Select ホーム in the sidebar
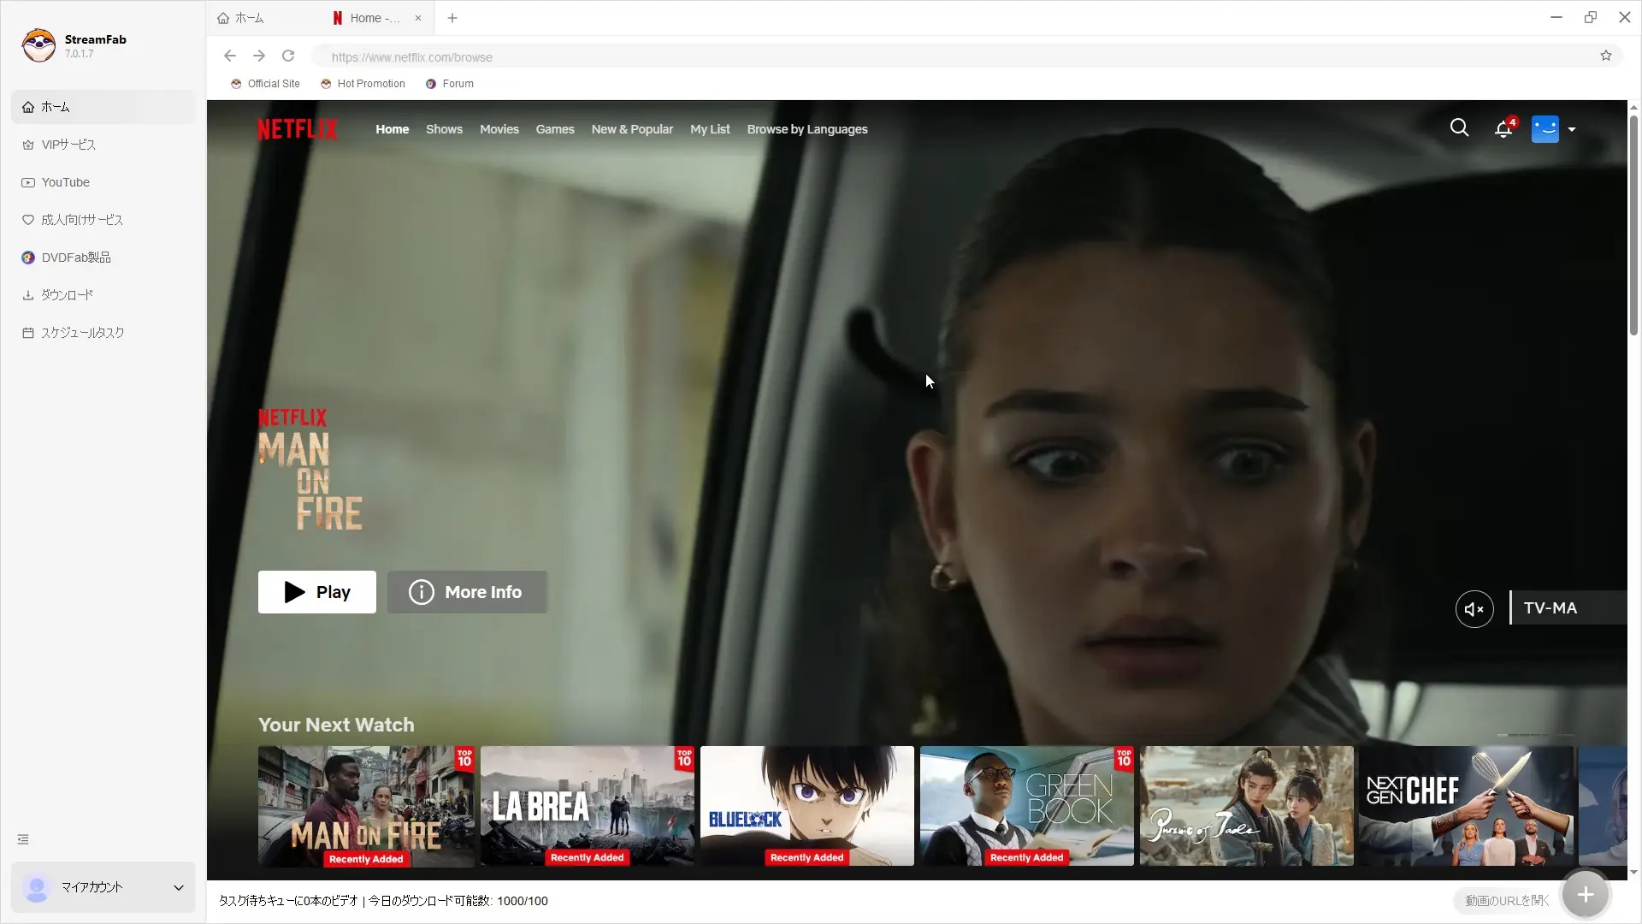 (103, 107)
